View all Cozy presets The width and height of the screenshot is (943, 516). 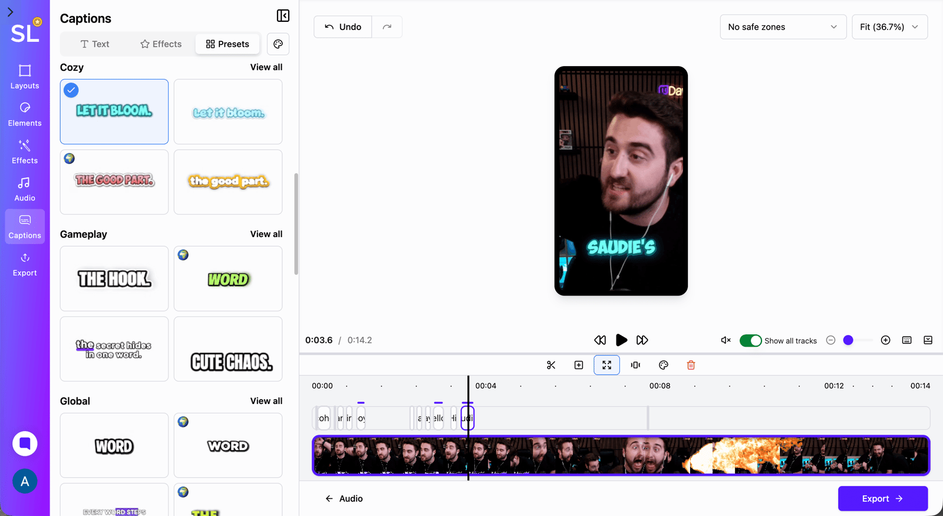click(266, 67)
